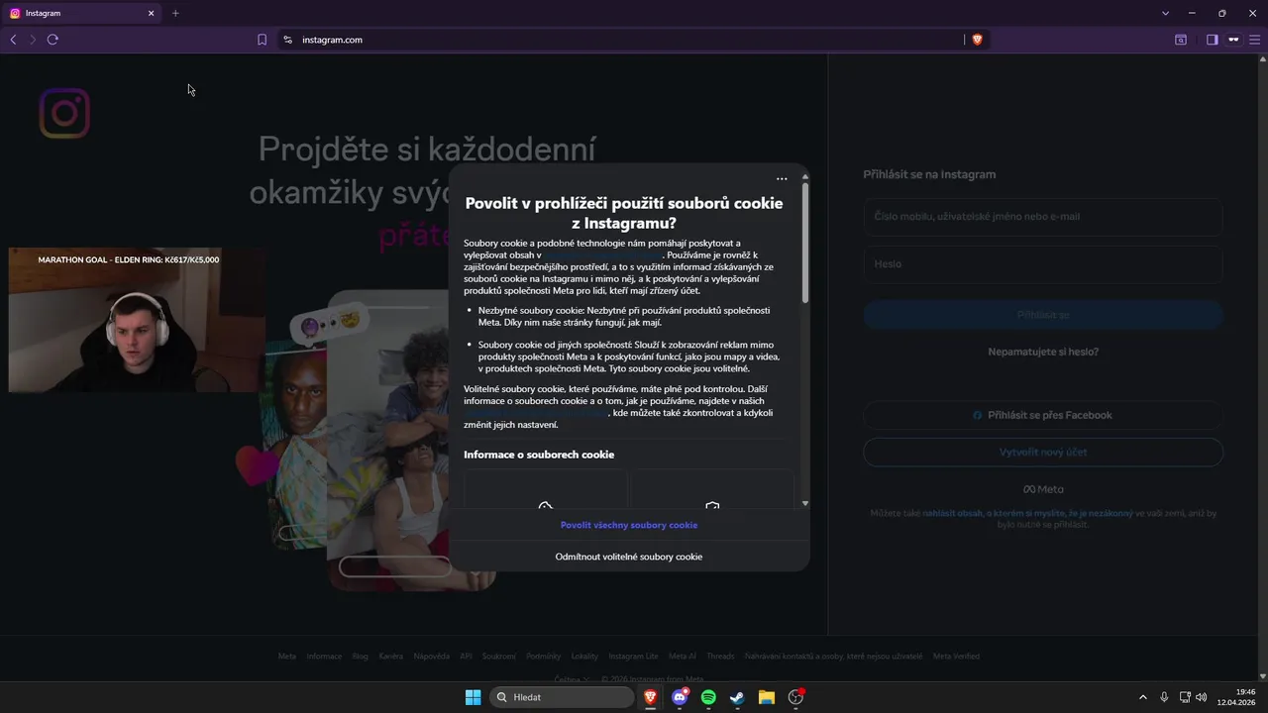
Task: Click the volume speaker tray icon
Action: [x=1202, y=697]
